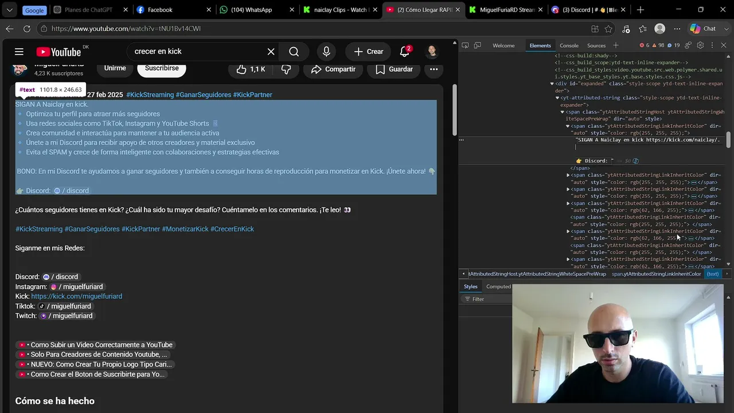Open the YouTube guide hamburger menu

pos(19,52)
